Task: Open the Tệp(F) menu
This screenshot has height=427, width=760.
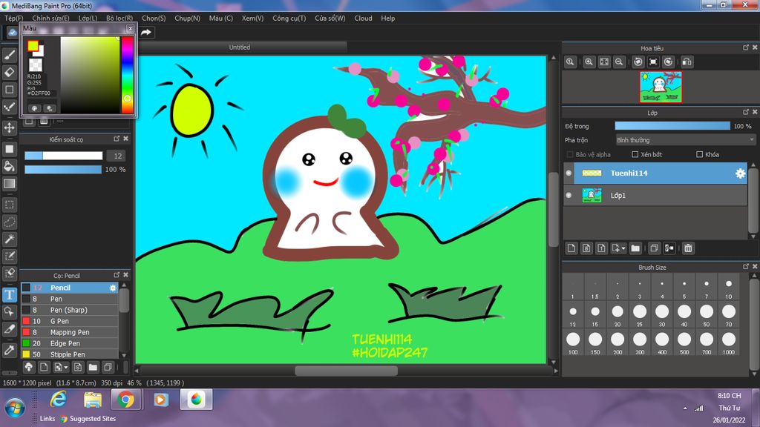Action: (13, 19)
